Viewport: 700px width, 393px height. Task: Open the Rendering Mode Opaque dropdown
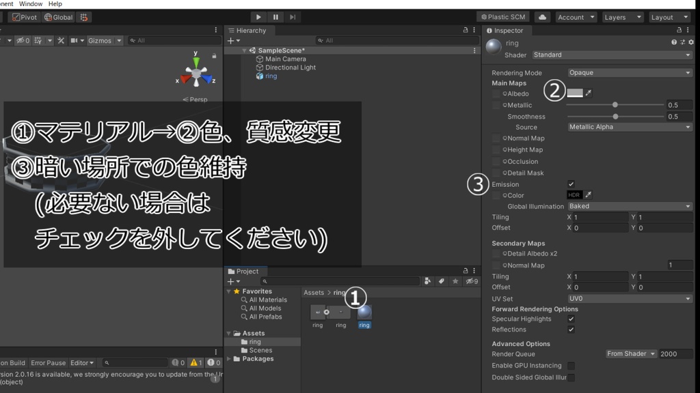(x=630, y=72)
